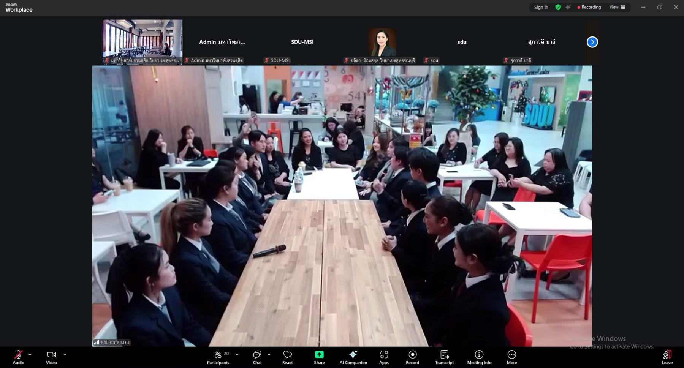Open the Transcript panel
Screen dimensions: 684x368
pos(444,357)
